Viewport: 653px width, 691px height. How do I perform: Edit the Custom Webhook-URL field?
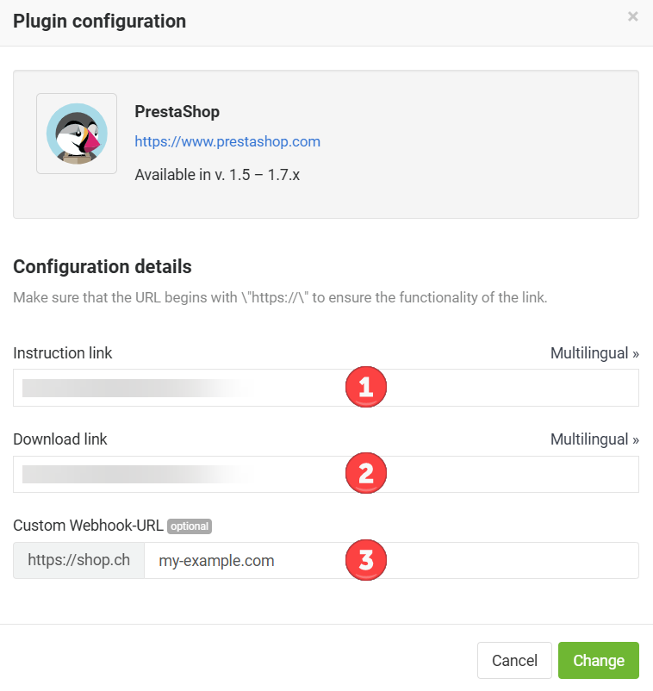[x=391, y=561]
